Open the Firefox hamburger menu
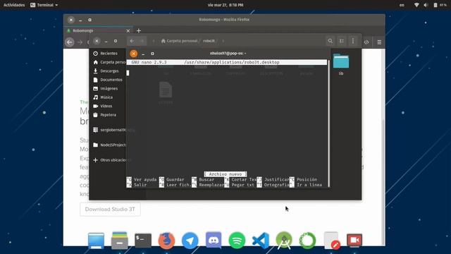The width and height of the screenshot is (451, 254). 379,42
